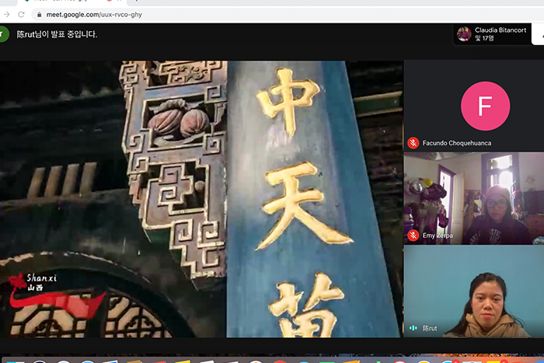544x363 pixels.
Task: Select the pink F avatar circle
Action: pyautogui.click(x=485, y=106)
